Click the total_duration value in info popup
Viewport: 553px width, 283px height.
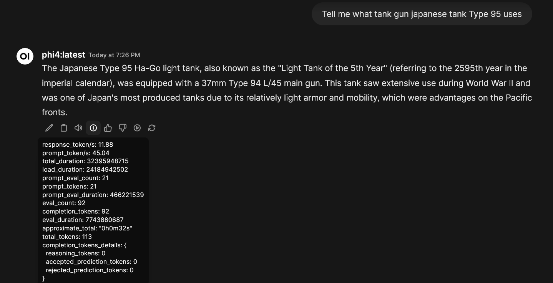click(108, 161)
